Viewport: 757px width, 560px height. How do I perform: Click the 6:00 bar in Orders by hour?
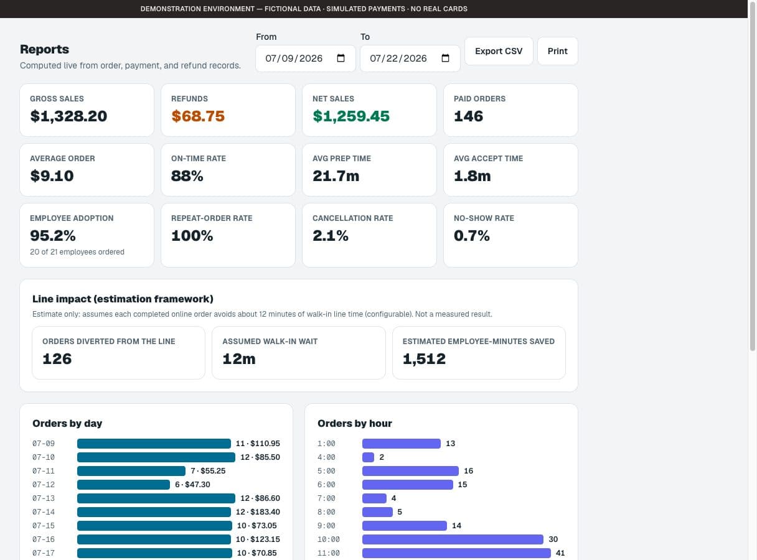click(x=407, y=485)
